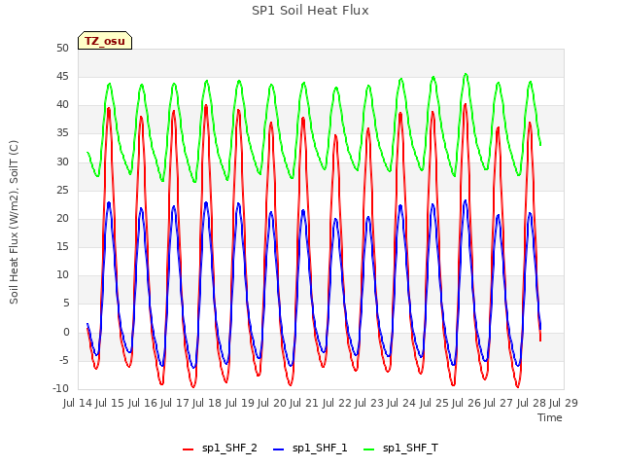Click the 25 y-axis tick value
This screenshot has width=622, height=467.
pos(62,191)
